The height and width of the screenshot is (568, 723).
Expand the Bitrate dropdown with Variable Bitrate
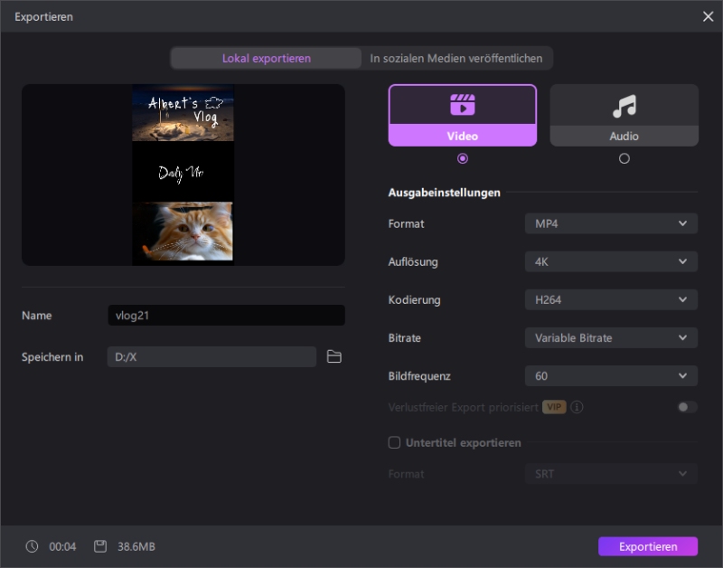click(x=611, y=337)
